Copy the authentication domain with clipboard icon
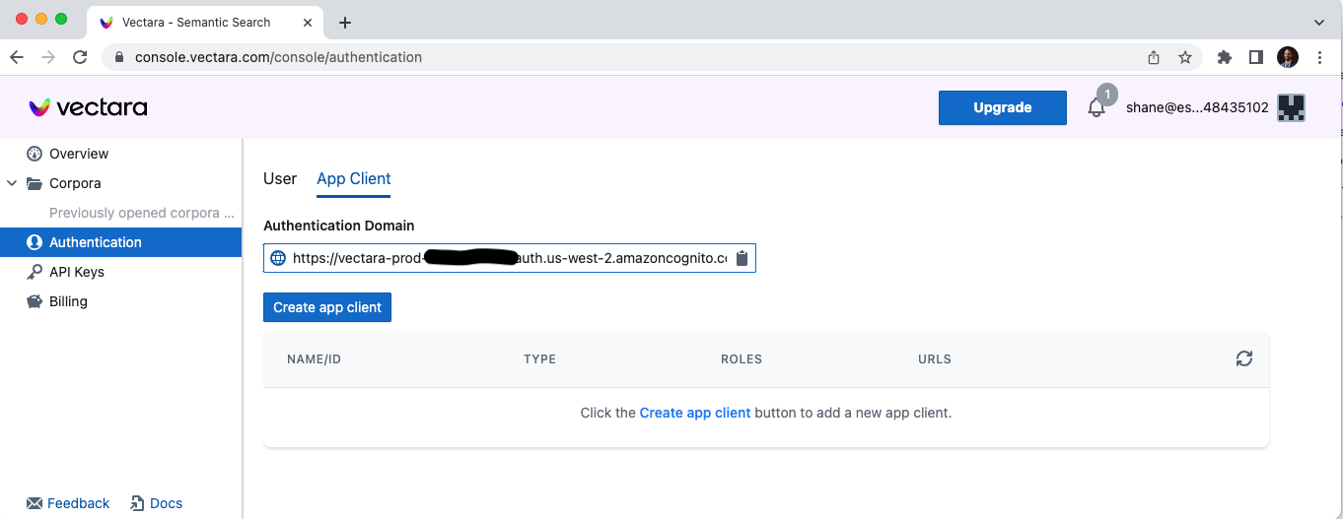1343x519 pixels. pyautogui.click(x=742, y=258)
